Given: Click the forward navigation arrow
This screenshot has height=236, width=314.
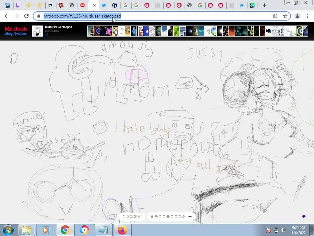Looking at the screenshot, I should [x=17, y=16].
